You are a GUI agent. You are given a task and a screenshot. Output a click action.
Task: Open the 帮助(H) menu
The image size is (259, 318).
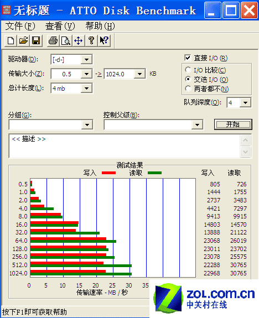click(100, 26)
